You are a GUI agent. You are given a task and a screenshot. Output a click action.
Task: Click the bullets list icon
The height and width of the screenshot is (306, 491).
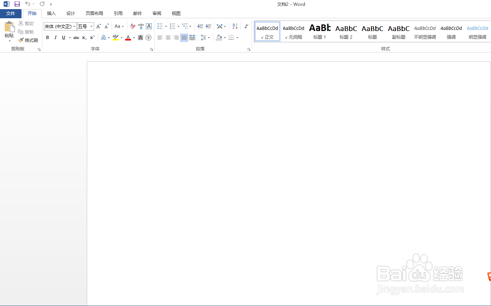pyautogui.click(x=160, y=26)
